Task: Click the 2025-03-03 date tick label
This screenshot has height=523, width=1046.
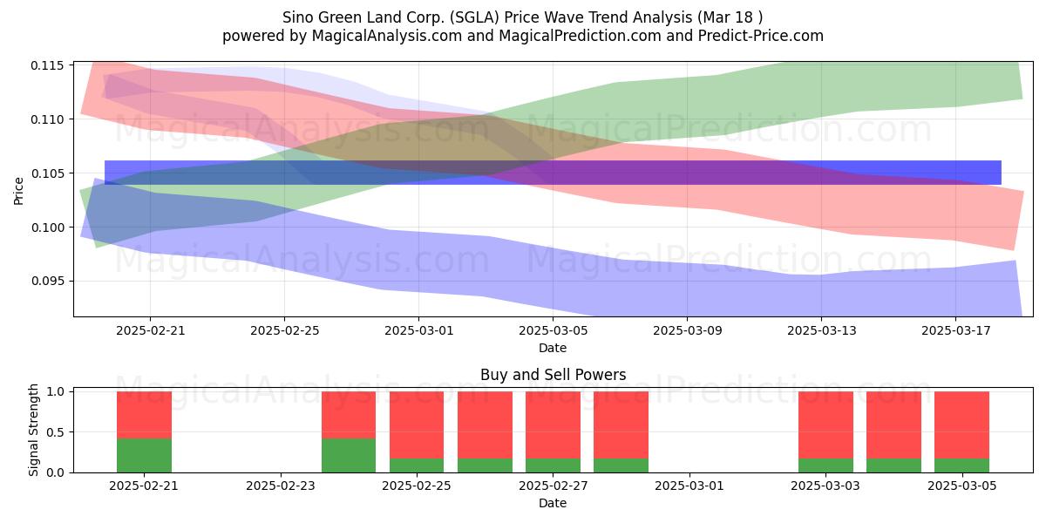Action: coord(825,486)
